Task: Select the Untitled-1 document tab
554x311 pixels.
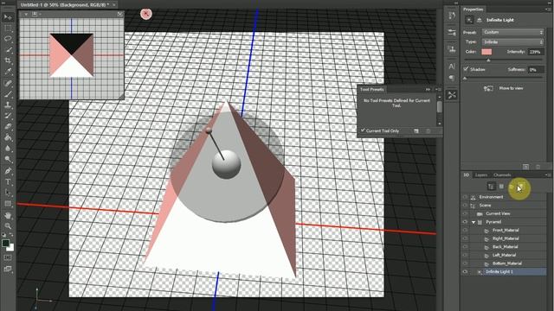Action: point(65,5)
